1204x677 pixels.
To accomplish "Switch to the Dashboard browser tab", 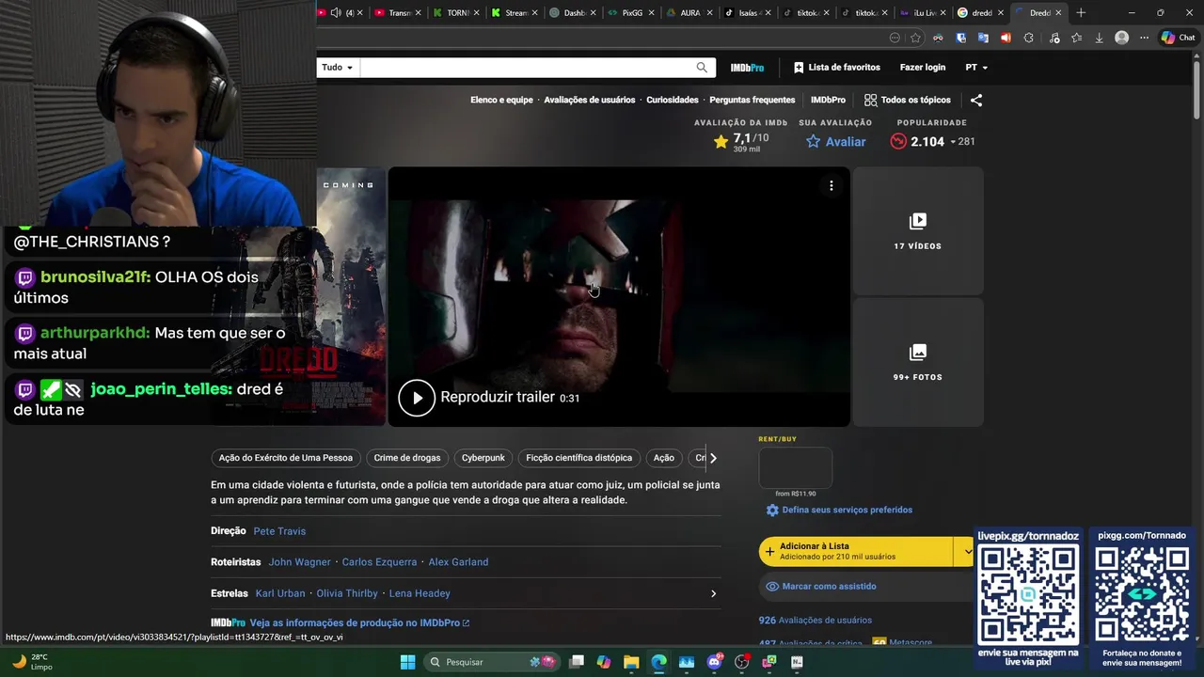I will coord(573,13).
